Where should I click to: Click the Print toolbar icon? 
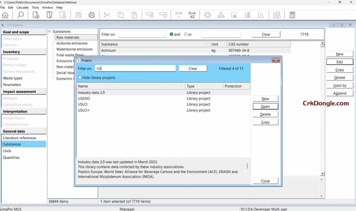(x=92, y=15)
